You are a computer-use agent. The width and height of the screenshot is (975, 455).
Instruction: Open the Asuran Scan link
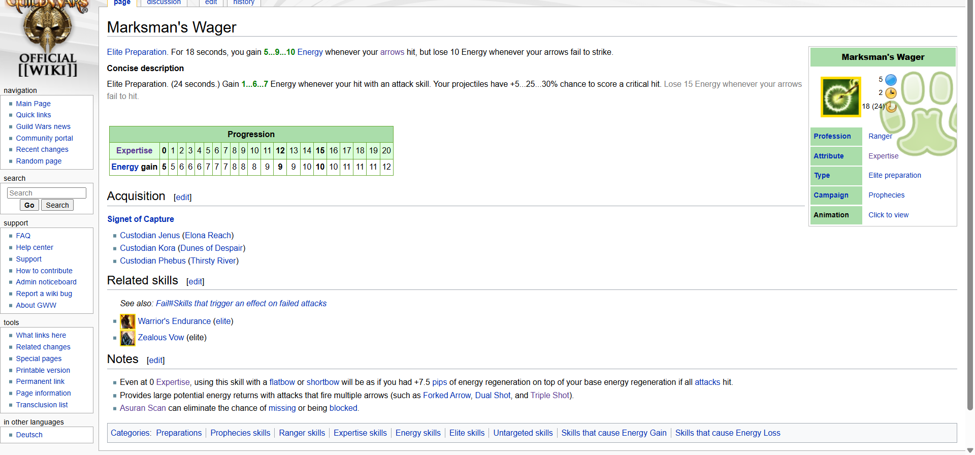click(x=143, y=408)
